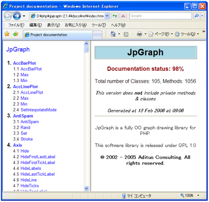This screenshot has width=209, height=202.
Task: Open the HideLabels link
Action: tap(31, 168)
